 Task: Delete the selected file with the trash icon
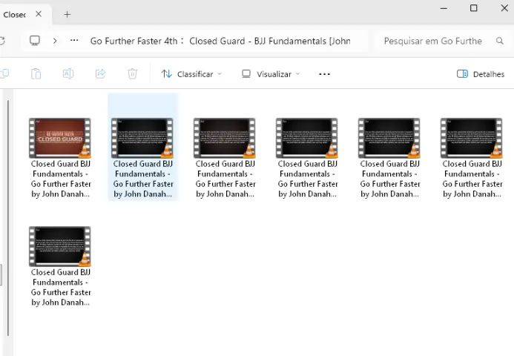coord(133,73)
